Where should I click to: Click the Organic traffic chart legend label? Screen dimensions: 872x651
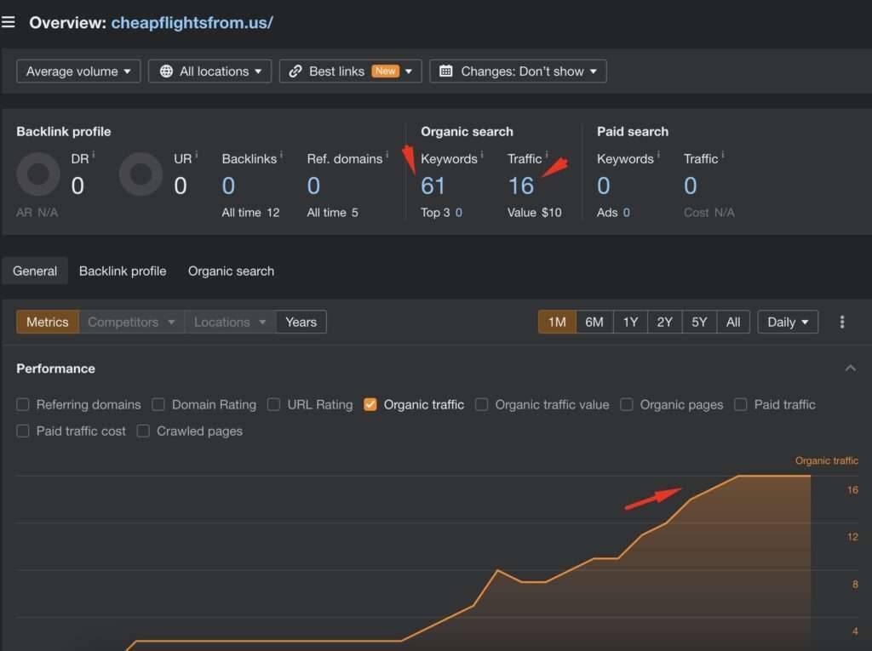826,460
